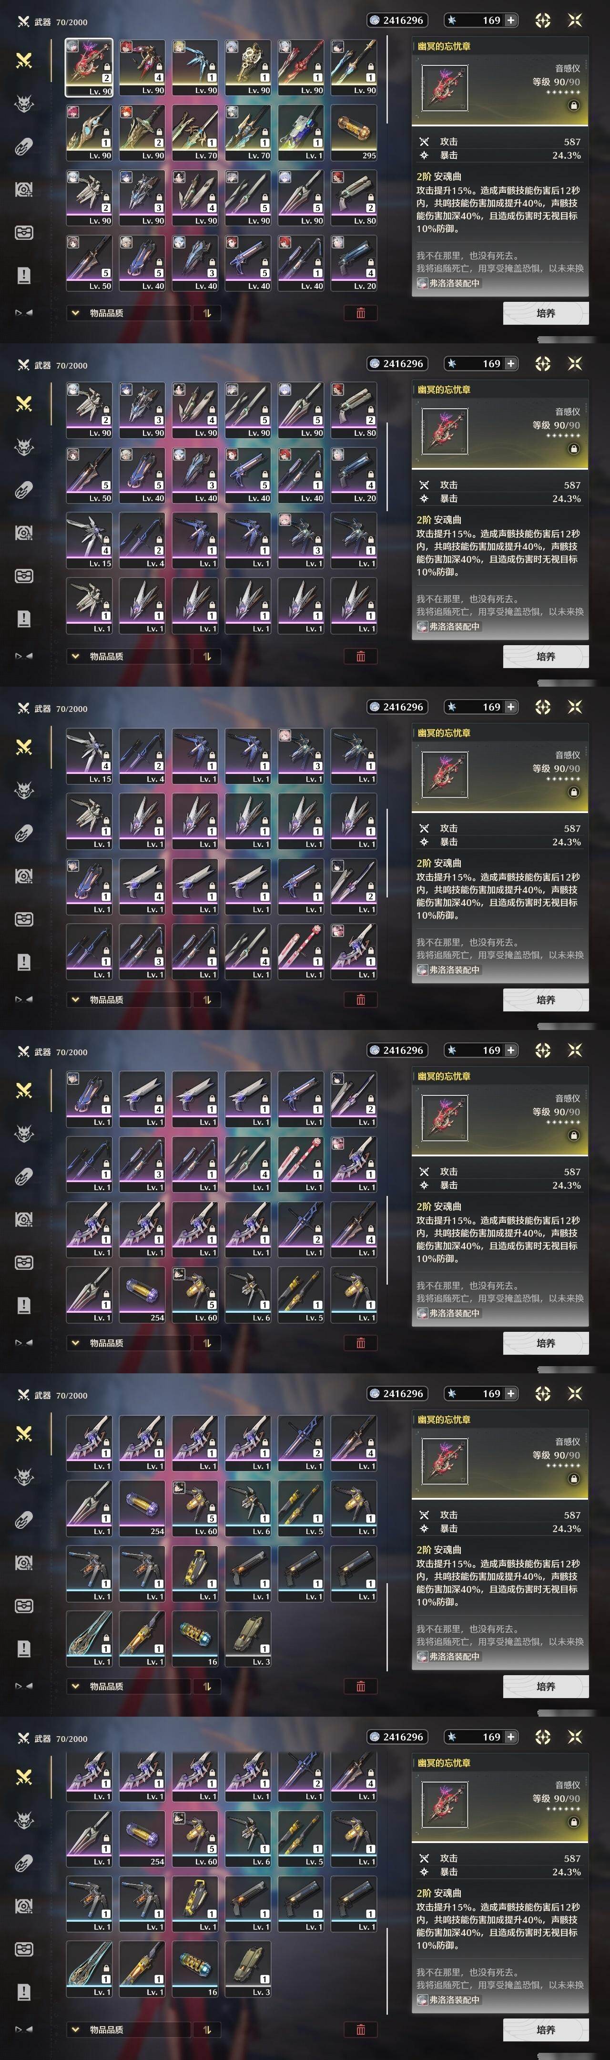Click shell credit coin icon beside 2416296, topmost header
The height and width of the screenshot is (2060, 610).
[374, 20]
